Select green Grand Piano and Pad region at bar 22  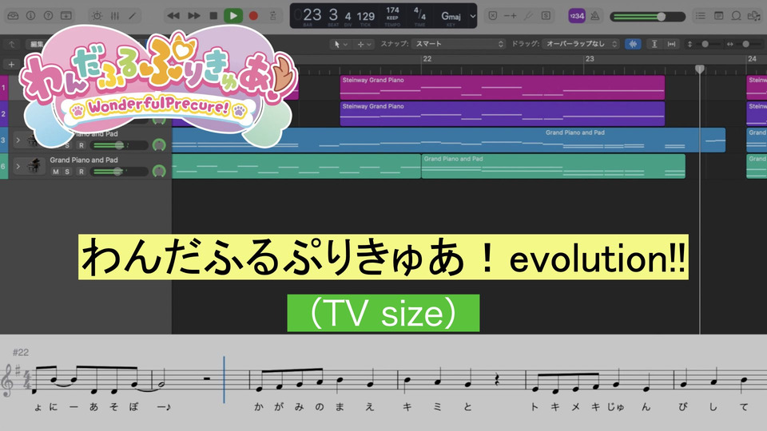553,166
